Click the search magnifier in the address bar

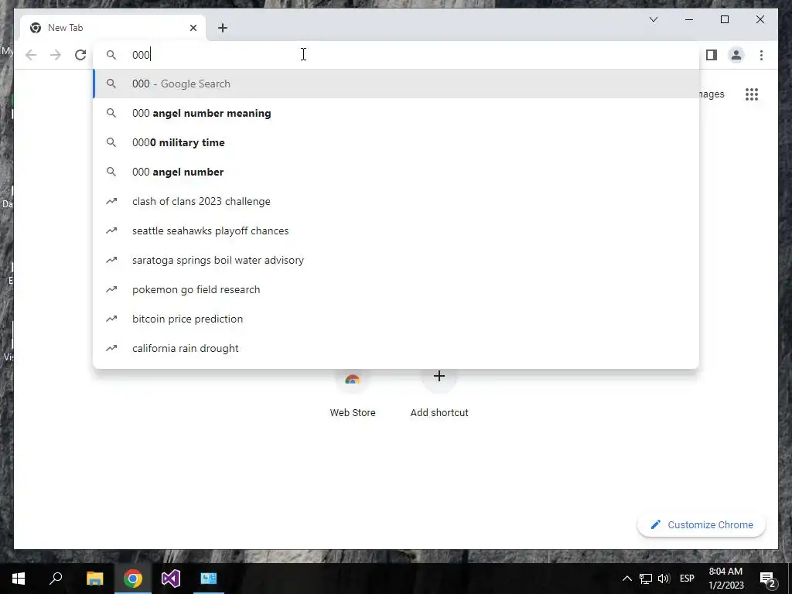tap(111, 55)
